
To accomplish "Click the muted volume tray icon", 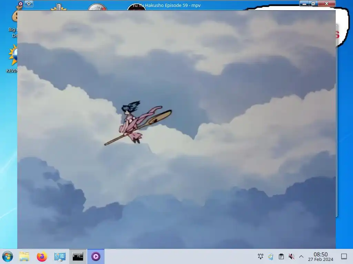I will coord(291,256).
